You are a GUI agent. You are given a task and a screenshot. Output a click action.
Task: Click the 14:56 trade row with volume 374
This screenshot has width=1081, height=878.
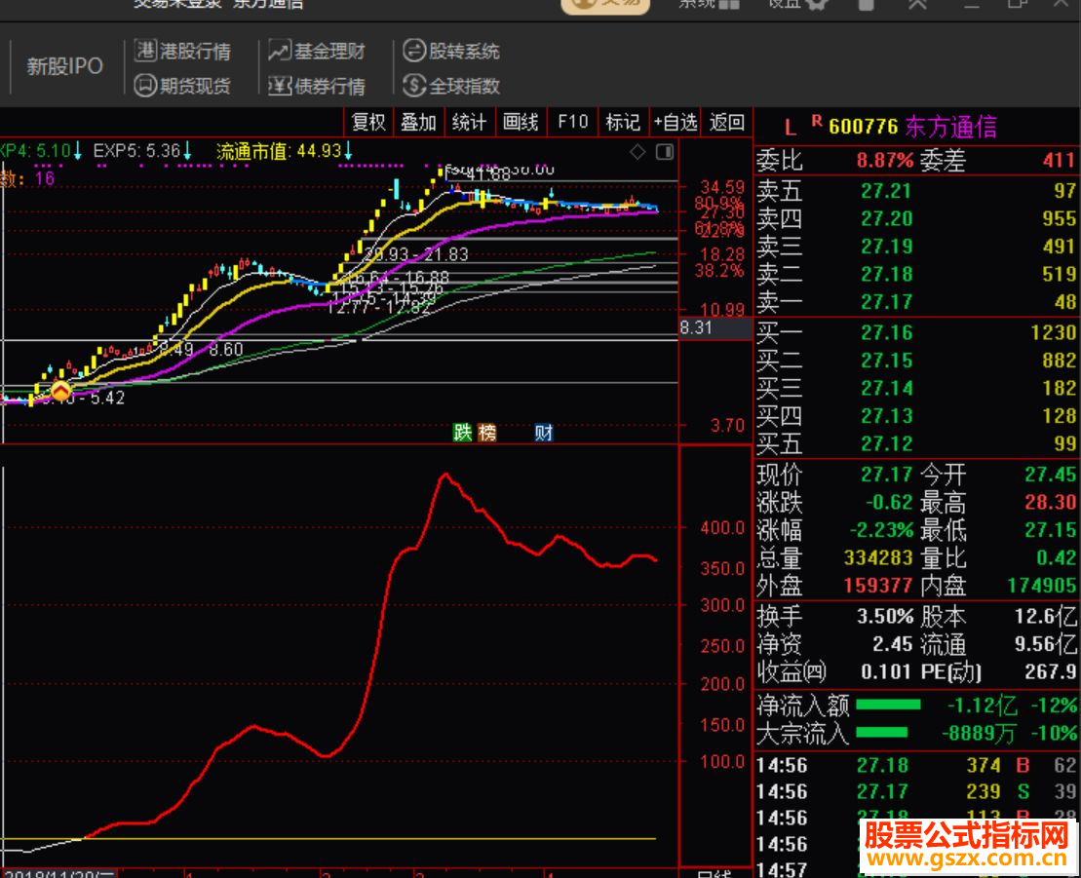coord(916,765)
